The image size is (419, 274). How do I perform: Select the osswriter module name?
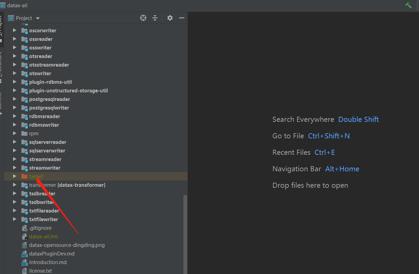coord(41,48)
